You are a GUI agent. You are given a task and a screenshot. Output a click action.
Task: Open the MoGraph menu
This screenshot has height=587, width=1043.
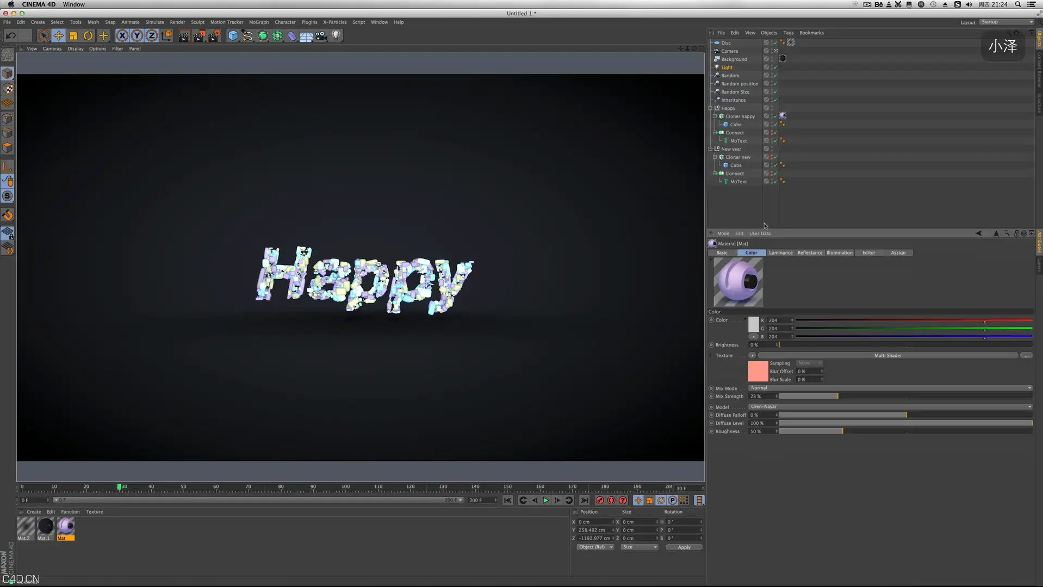click(x=259, y=22)
